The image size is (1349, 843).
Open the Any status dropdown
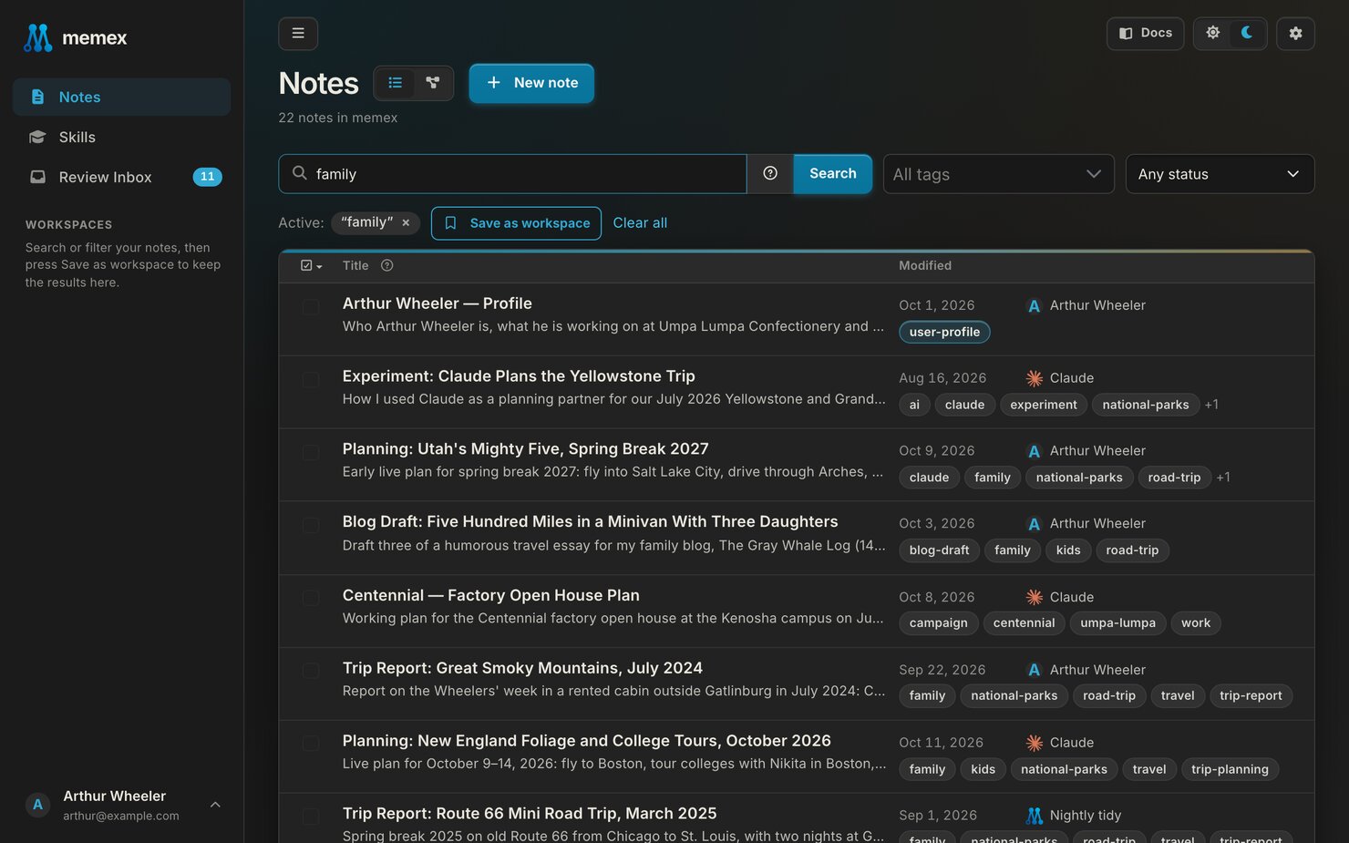[1220, 174]
